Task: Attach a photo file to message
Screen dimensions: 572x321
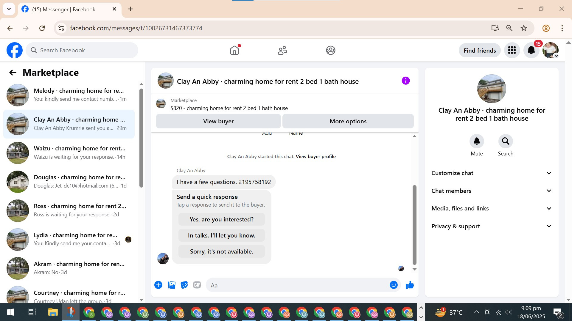Action: (172, 285)
